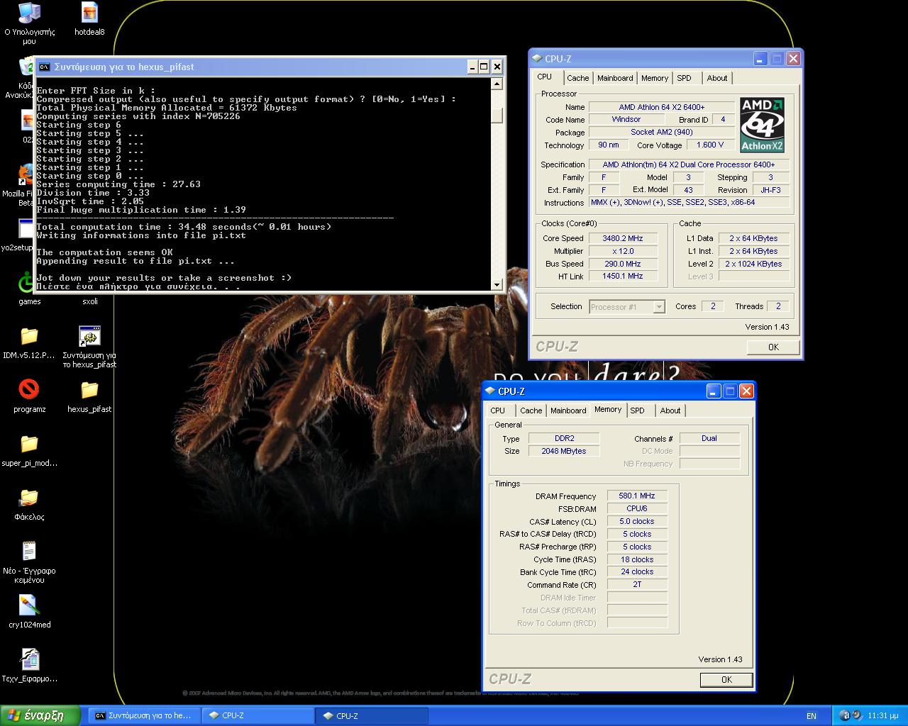Click the Code Name Windsor value
Screen dimensions: 908x726
point(626,119)
